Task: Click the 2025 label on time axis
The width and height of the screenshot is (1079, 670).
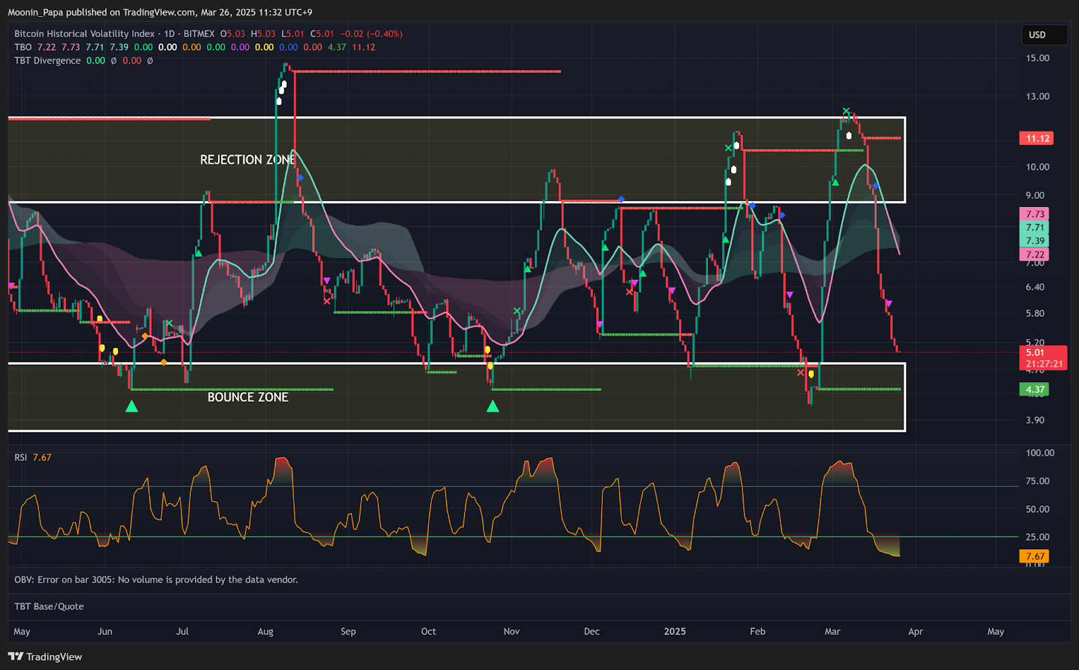Action: click(x=674, y=632)
